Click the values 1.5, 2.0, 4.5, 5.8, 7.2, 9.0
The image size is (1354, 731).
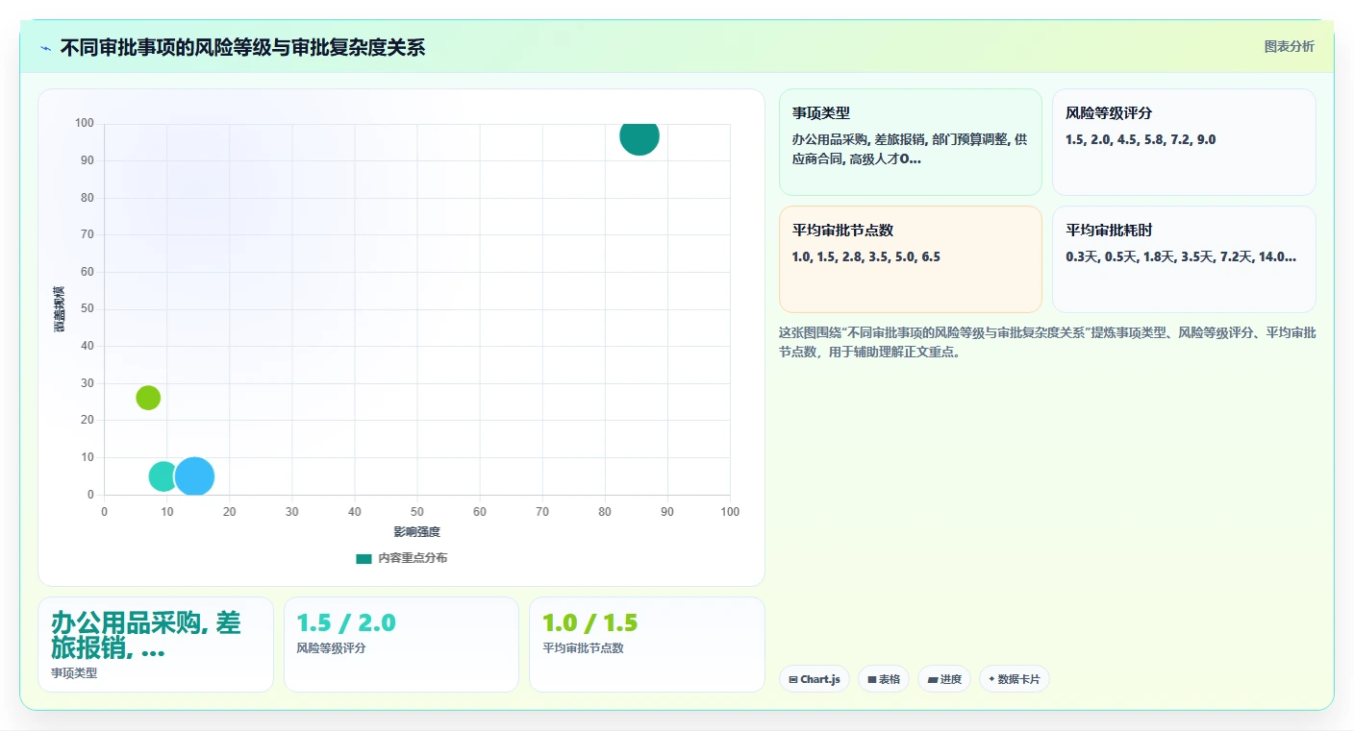pyautogui.click(x=1141, y=139)
